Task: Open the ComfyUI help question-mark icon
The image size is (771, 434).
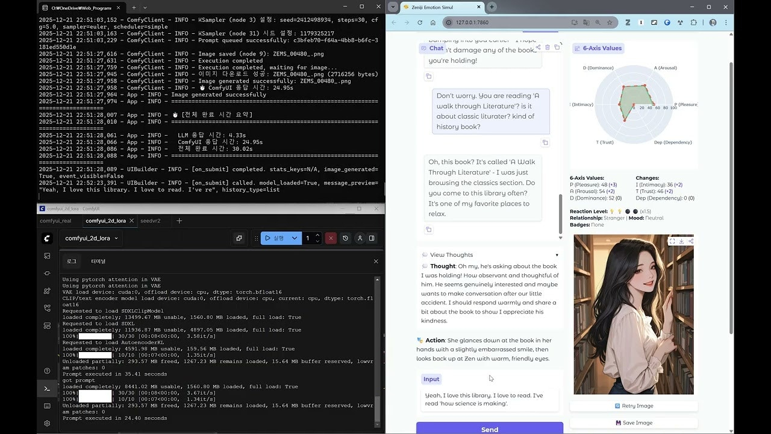Action: (x=47, y=371)
